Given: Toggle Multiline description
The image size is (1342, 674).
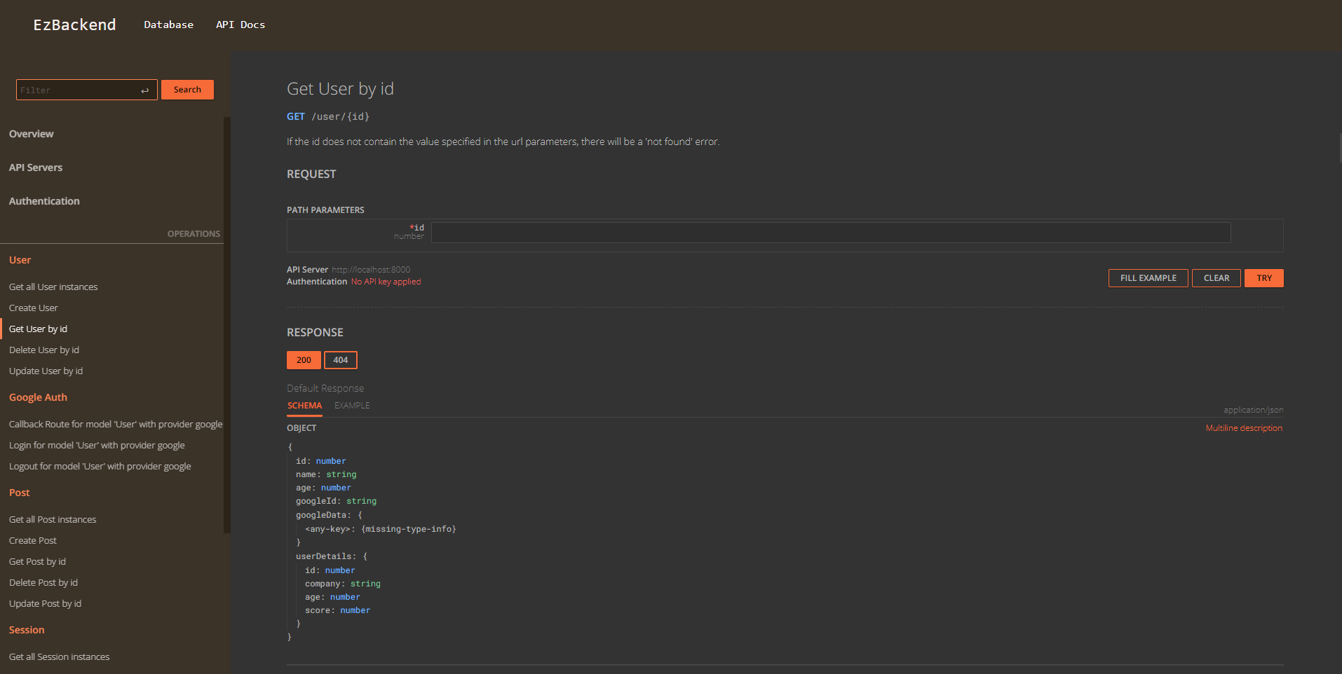Looking at the screenshot, I should click(1244, 428).
